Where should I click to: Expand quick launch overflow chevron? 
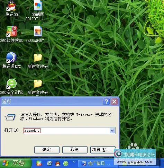point(74,162)
